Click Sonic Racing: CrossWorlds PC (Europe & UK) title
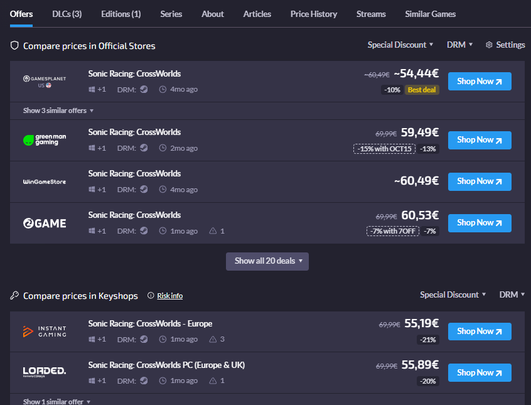The image size is (531, 405). pos(166,365)
